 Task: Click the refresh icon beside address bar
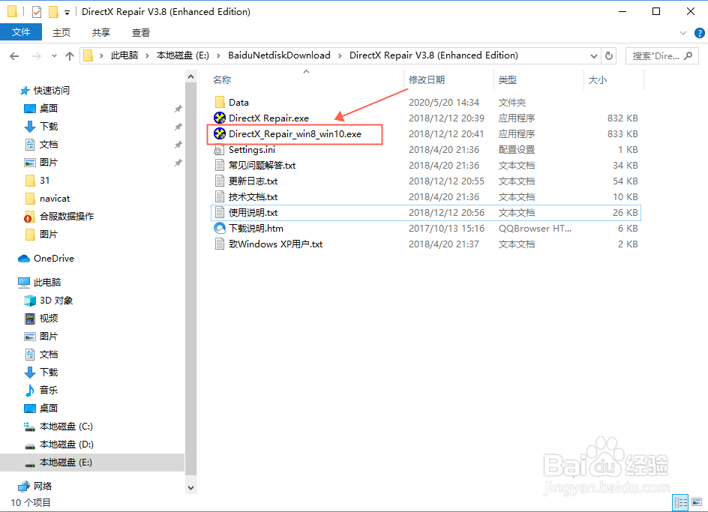[609, 56]
